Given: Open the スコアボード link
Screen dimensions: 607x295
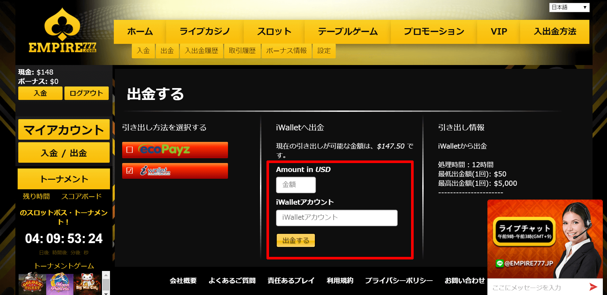Looking at the screenshot, I should pos(81,196).
